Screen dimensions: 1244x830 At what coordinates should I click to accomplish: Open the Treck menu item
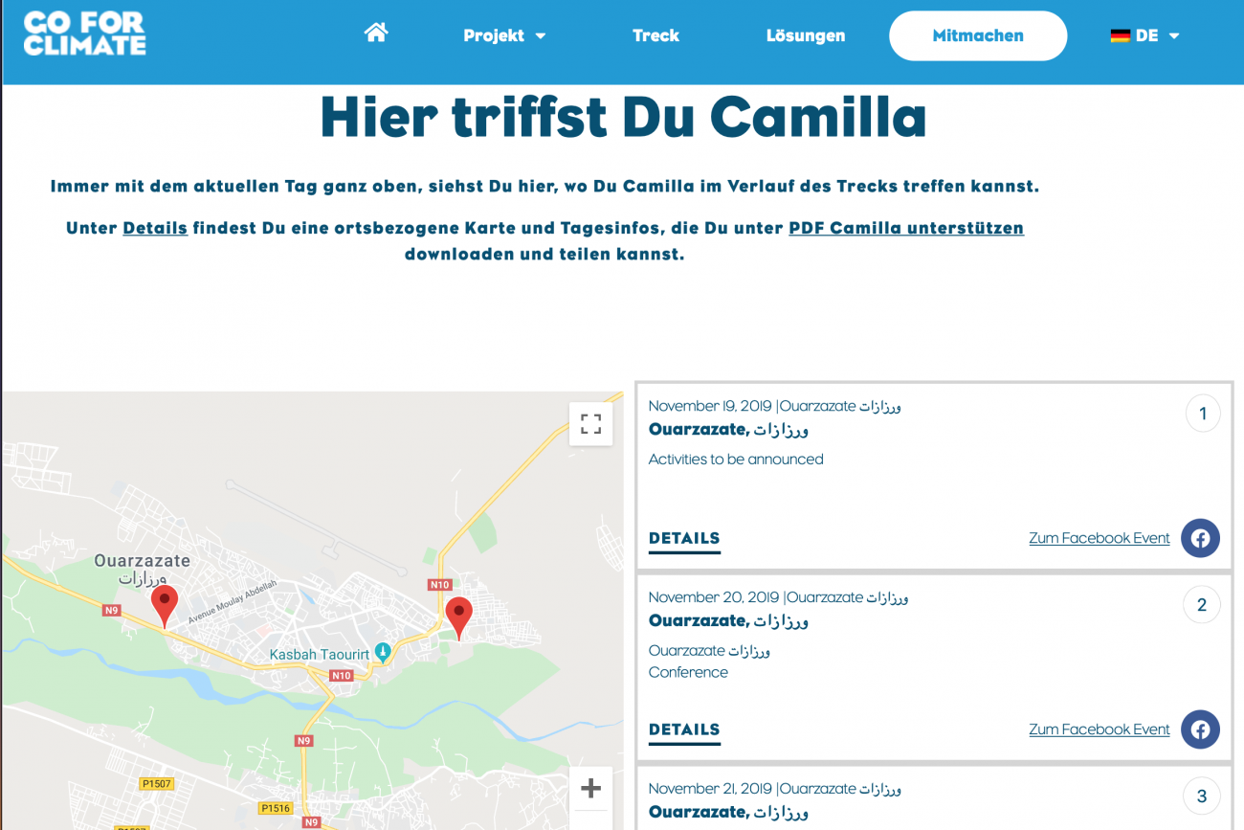655,35
